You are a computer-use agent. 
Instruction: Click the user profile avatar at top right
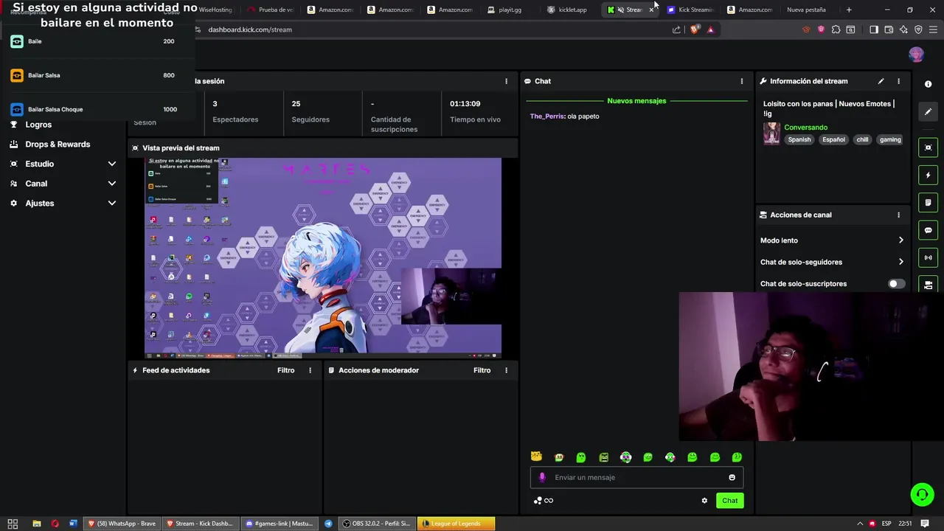point(916,55)
